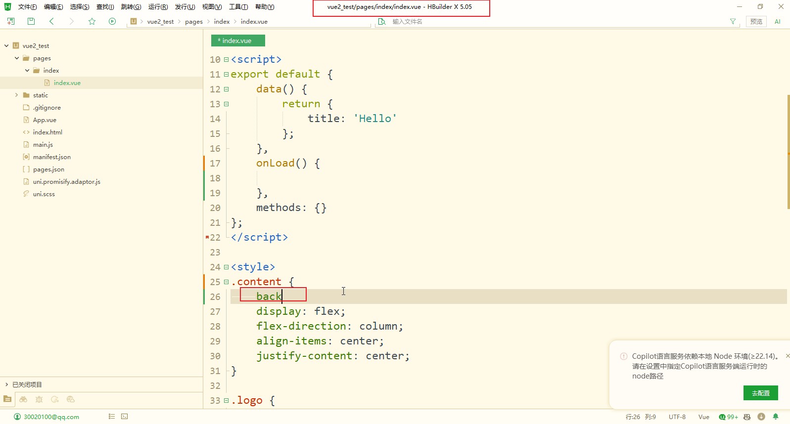This screenshot has width=790, height=424.
Task: Open the 运行(R) menu
Action: pos(158,7)
